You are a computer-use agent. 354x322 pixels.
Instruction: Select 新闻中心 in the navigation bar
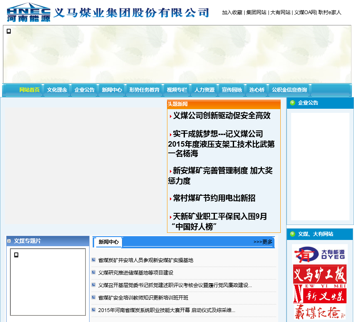[112, 90]
